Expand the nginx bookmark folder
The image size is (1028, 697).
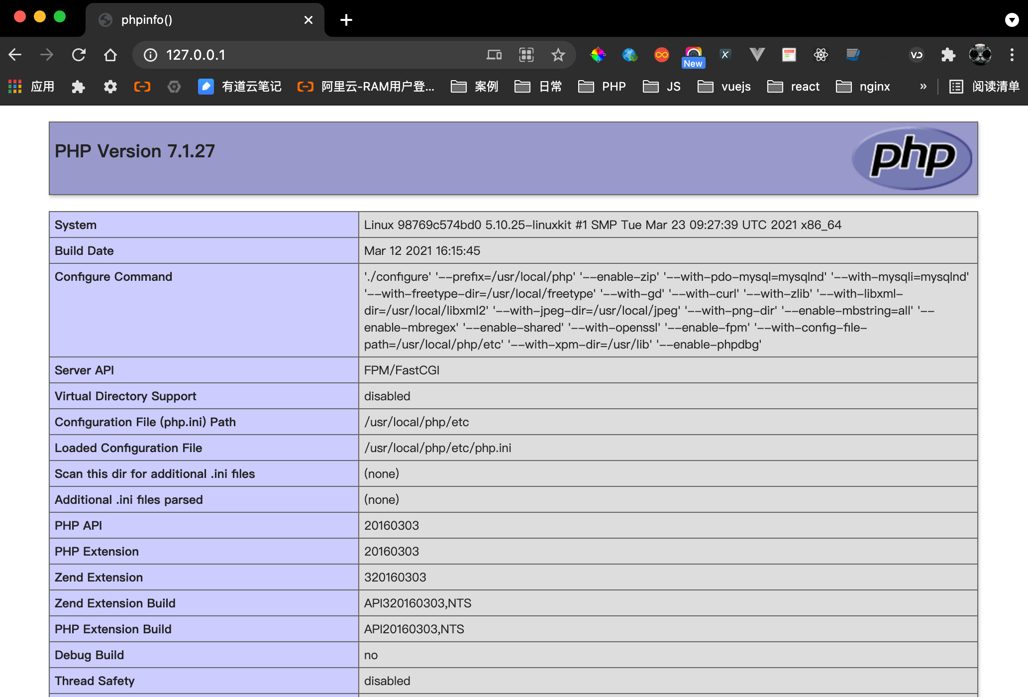coord(863,87)
